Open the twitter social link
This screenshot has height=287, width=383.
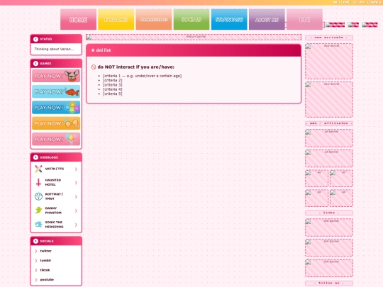click(x=45, y=251)
